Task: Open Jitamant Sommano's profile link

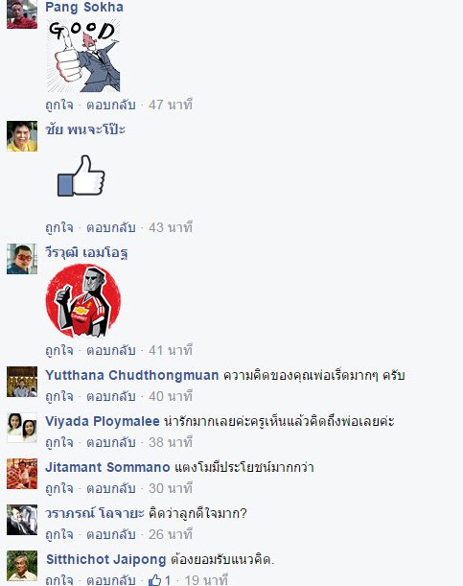Action: [x=108, y=467]
